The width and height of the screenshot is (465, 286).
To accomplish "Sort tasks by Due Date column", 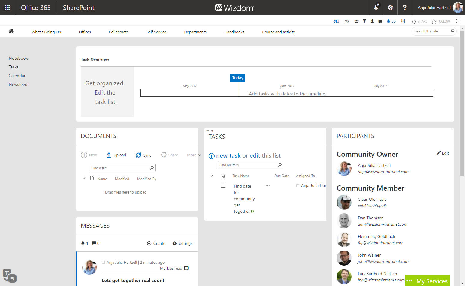I will [282, 176].
